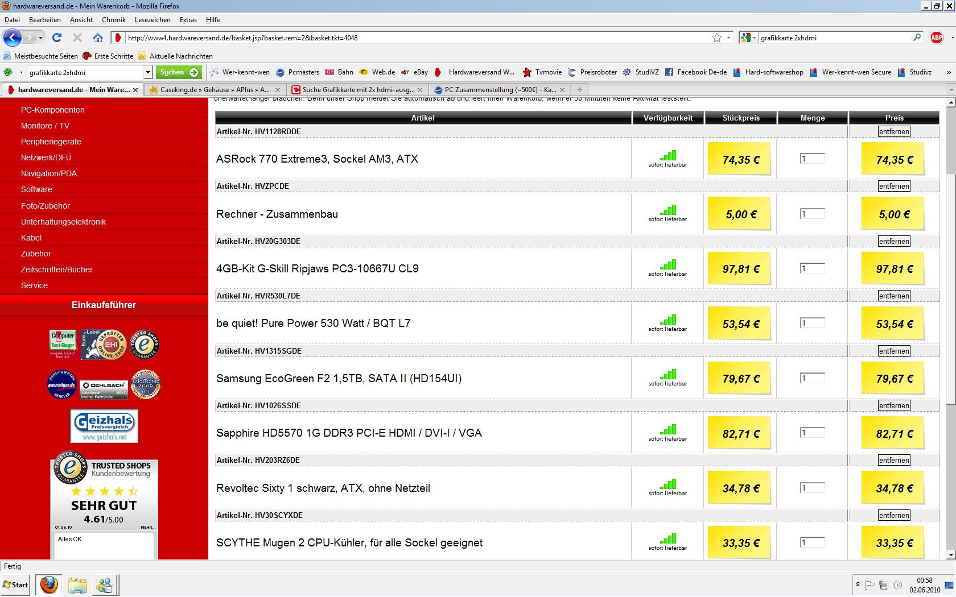This screenshot has width=956, height=597.
Task: Click the search magnifier in the search box
Action: (917, 38)
